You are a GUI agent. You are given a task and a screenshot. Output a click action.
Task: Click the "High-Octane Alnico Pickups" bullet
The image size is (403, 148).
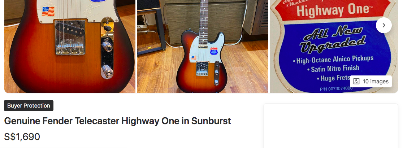pos(333,60)
